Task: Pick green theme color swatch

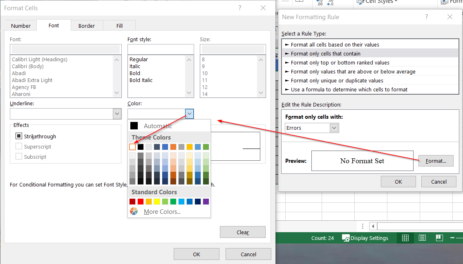Action: (x=206, y=146)
